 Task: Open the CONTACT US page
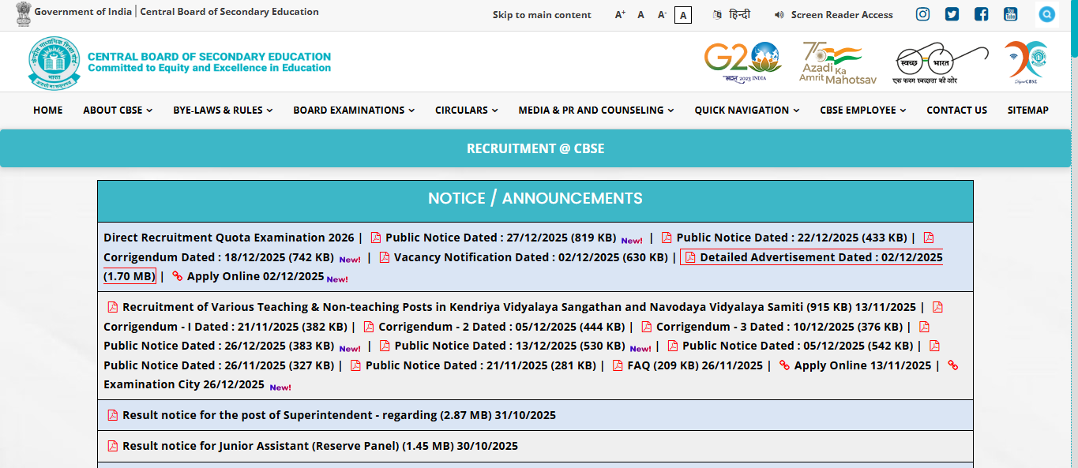click(956, 110)
